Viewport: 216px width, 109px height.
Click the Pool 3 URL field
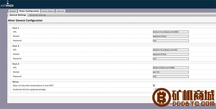(171, 68)
